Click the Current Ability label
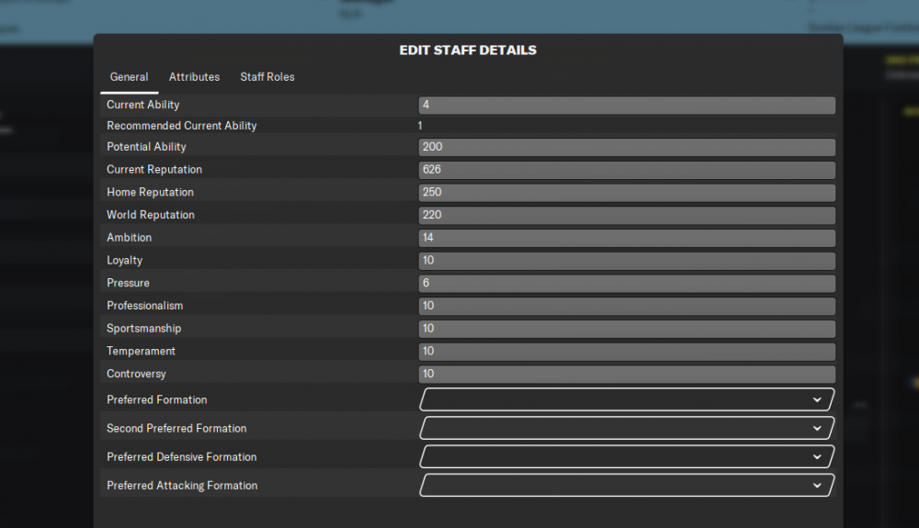The width and height of the screenshot is (919, 528). tap(143, 105)
